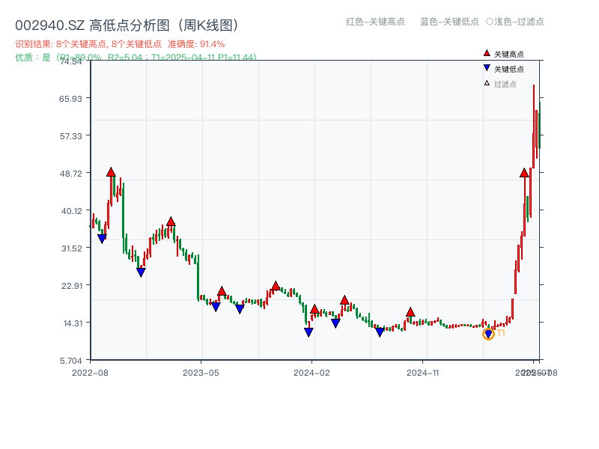
Task: Toggle the 关键低点 legend label
Action: point(509,69)
